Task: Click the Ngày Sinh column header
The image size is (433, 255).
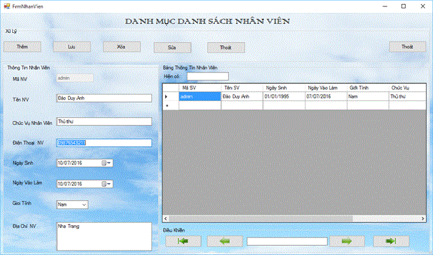Action: coord(284,87)
